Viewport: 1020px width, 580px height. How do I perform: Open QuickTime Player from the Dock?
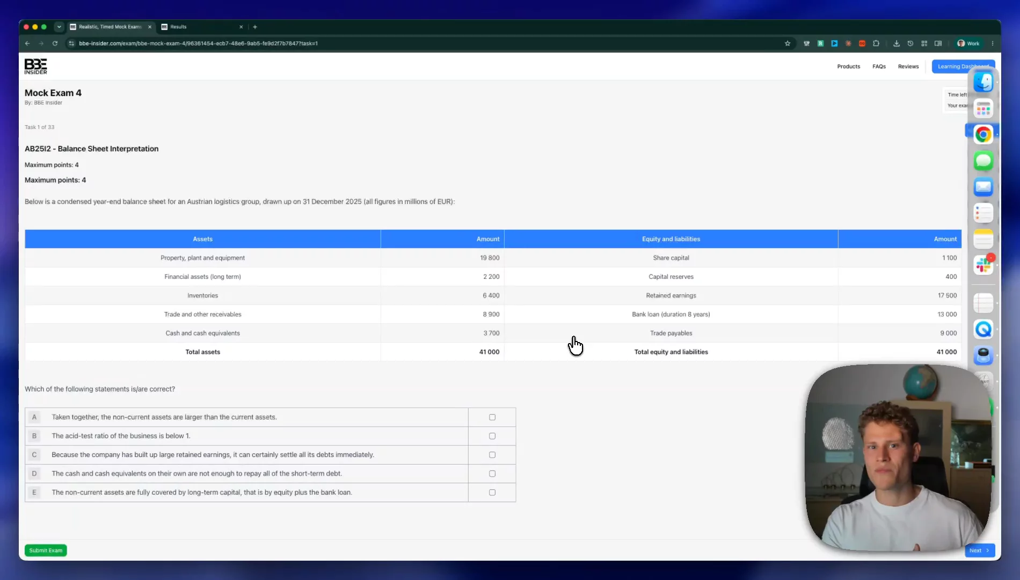(x=983, y=329)
